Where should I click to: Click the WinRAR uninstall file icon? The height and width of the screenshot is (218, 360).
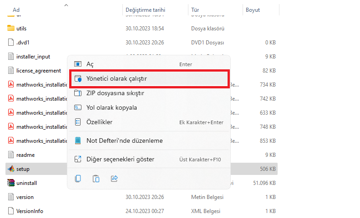(11, 183)
